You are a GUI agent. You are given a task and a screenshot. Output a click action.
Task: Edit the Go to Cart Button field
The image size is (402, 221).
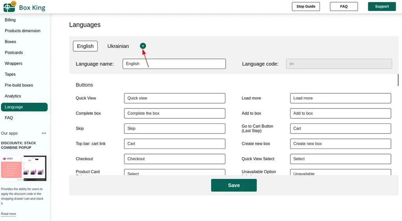pos(340,129)
